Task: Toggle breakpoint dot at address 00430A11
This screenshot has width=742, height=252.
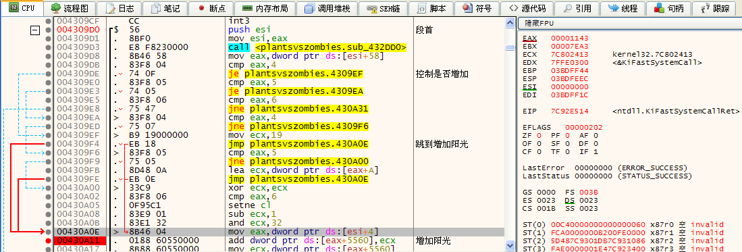Action: point(48,241)
